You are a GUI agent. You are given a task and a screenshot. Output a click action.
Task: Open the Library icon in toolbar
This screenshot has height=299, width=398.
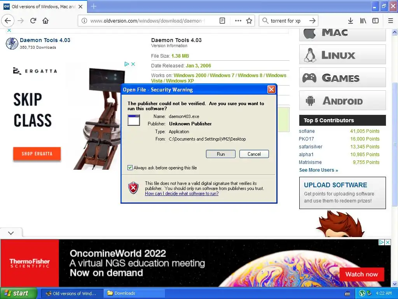363,21
